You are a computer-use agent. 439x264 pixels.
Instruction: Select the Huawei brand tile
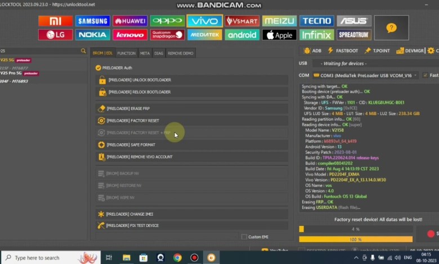[130, 21]
